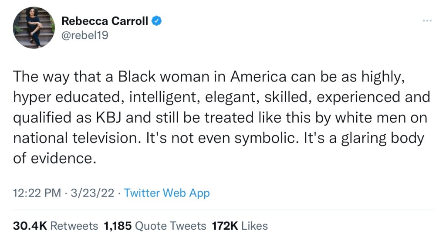Open Rebecca Carroll's profile avatar
The image size is (446, 241).
coord(34,27)
